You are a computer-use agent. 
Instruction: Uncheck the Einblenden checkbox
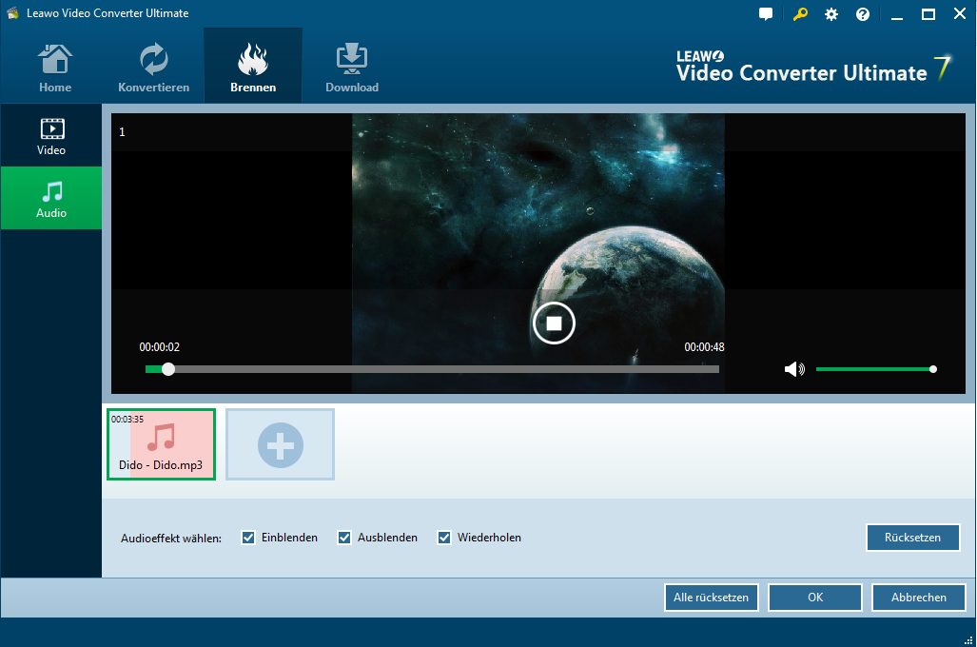tap(249, 538)
